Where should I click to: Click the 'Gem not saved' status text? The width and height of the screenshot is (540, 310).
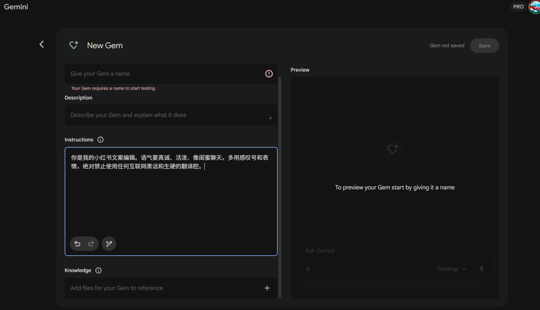point(446,46)
